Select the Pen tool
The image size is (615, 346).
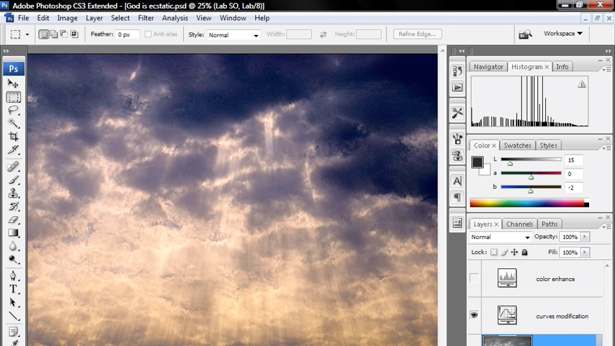[x=13, y=276]
